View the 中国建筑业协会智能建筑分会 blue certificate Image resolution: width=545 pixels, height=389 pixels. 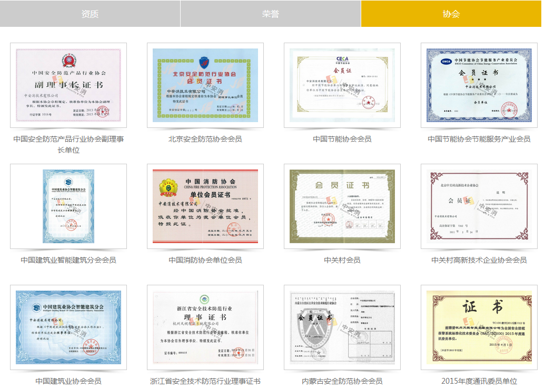tap(68, 327)
